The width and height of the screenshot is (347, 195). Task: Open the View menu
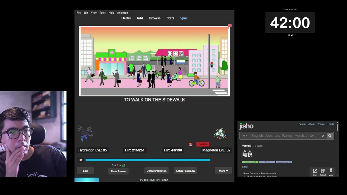click(x=94, y=13)
